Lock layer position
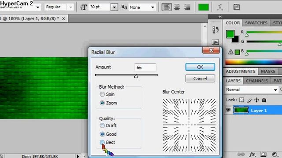This screenshot has height=158, width=282. 256,100
